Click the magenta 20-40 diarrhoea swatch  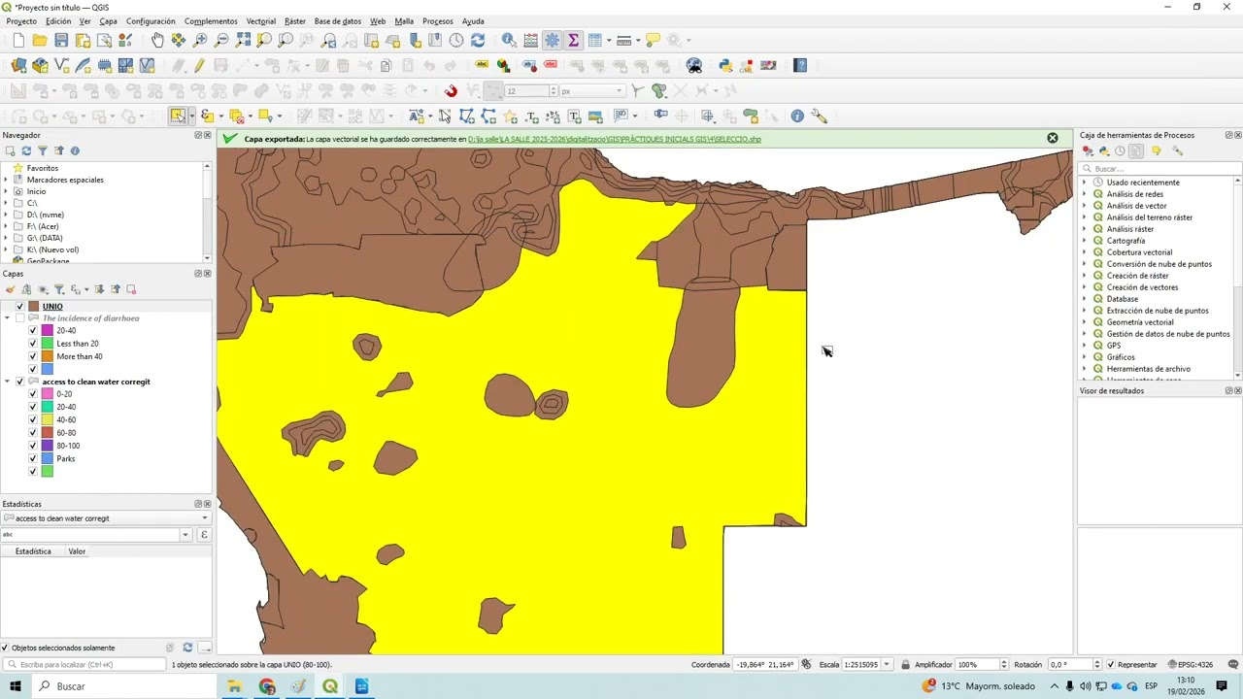(x=47, y=331)
